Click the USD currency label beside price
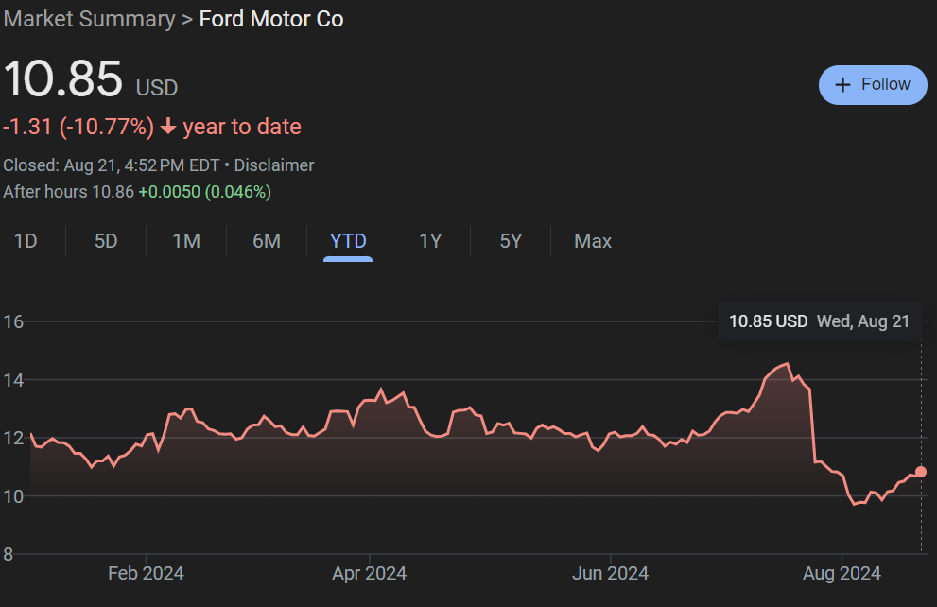The width and height of the screenshot is (937, 607). tap(157, 89)
